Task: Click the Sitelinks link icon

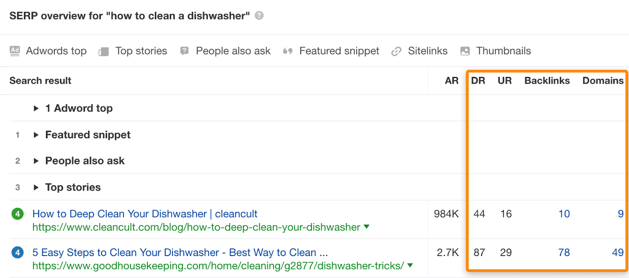Action: 395,51
